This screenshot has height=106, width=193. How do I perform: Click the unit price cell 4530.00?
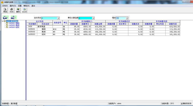(x=85, y=29)
